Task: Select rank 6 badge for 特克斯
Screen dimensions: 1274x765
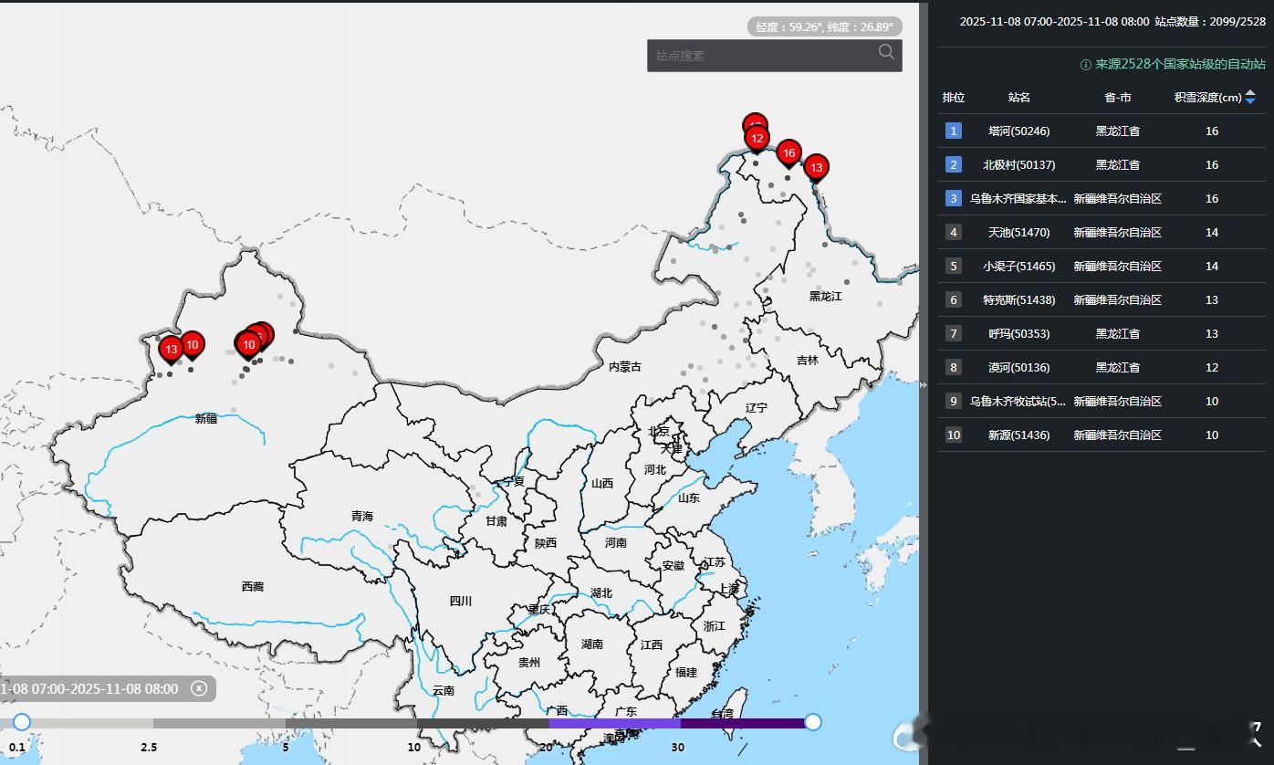Action: 954,299
